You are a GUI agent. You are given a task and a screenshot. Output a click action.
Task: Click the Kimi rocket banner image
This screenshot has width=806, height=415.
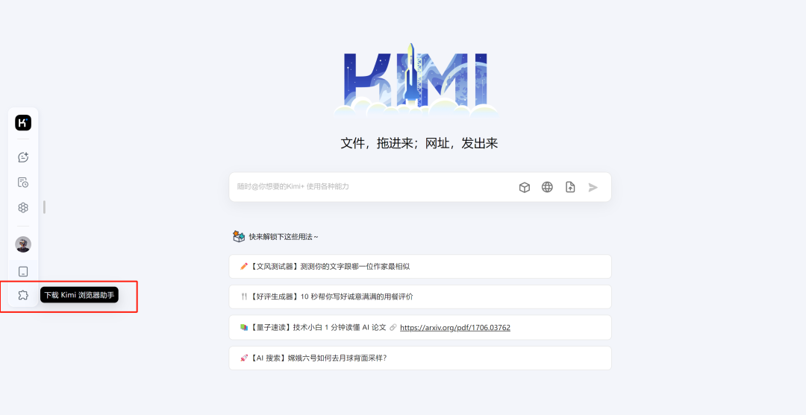(416, 80)
